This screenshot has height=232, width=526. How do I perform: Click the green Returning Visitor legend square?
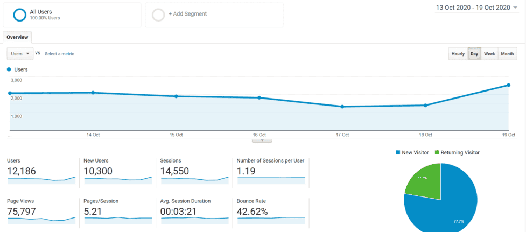[x=437, y=152]
